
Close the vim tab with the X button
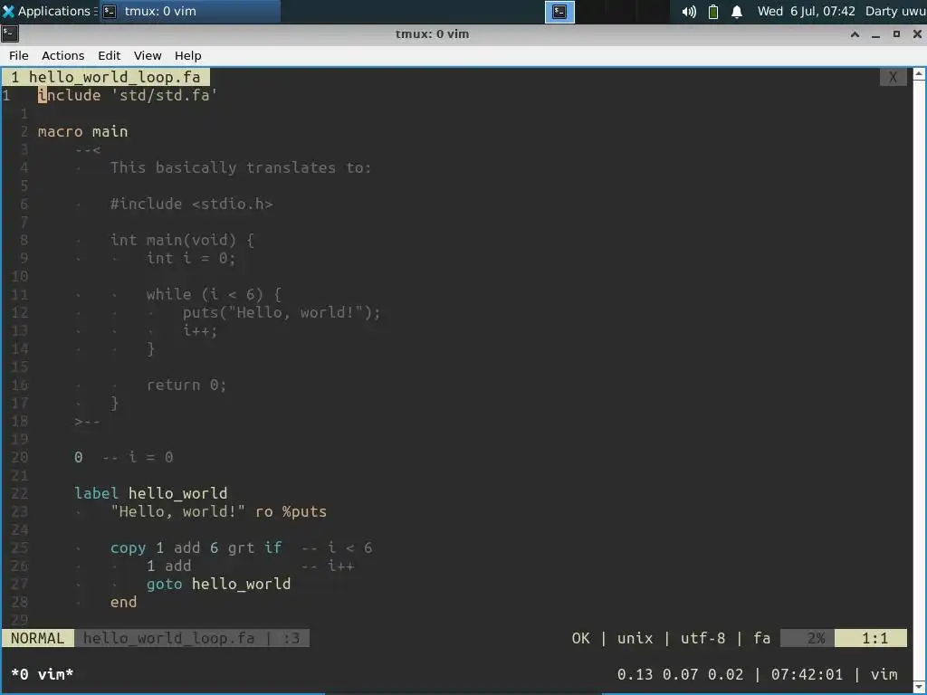pyautogui.click(x=894, y=77)
